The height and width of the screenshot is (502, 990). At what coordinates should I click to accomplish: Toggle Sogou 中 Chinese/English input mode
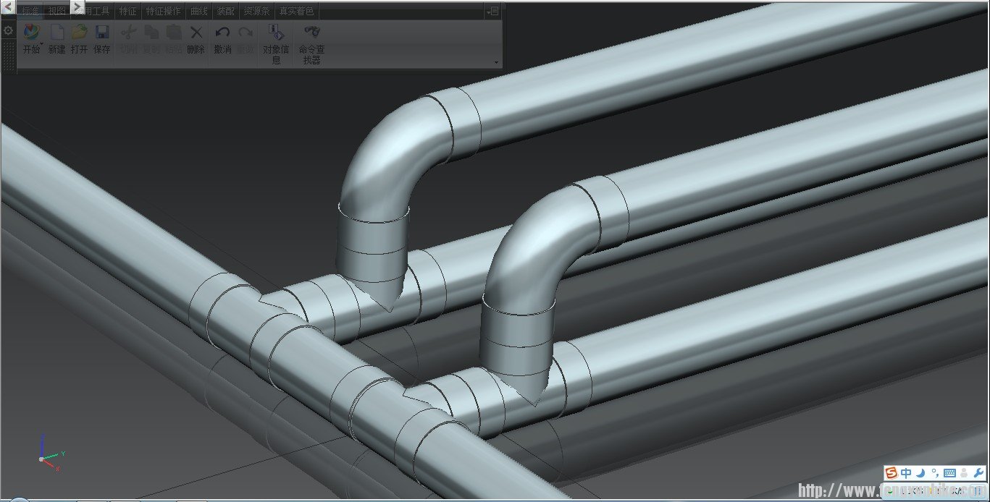pyautogui.click(x=906, y=473)
